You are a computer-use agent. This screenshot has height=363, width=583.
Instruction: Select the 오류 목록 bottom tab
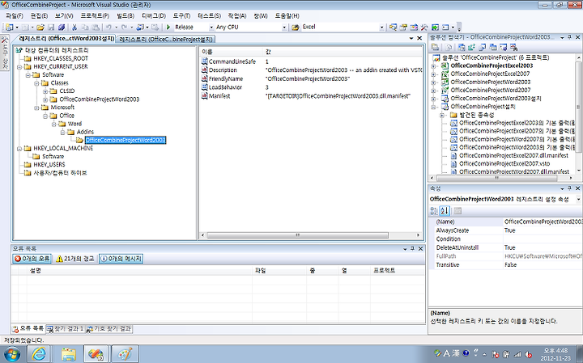(28, 329)
